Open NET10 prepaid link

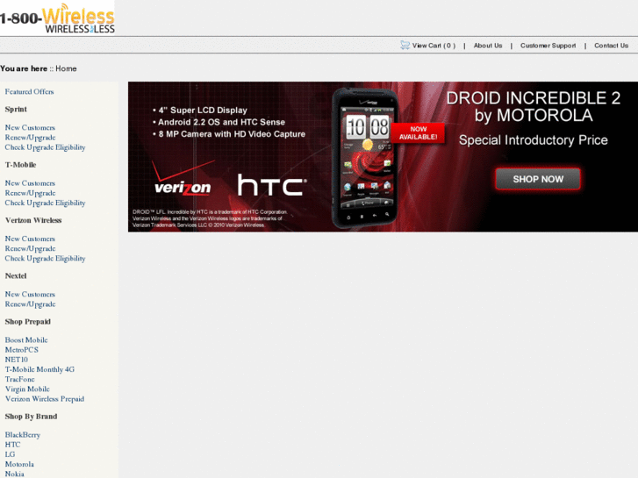pyautogui.click(x=17, y=360)
